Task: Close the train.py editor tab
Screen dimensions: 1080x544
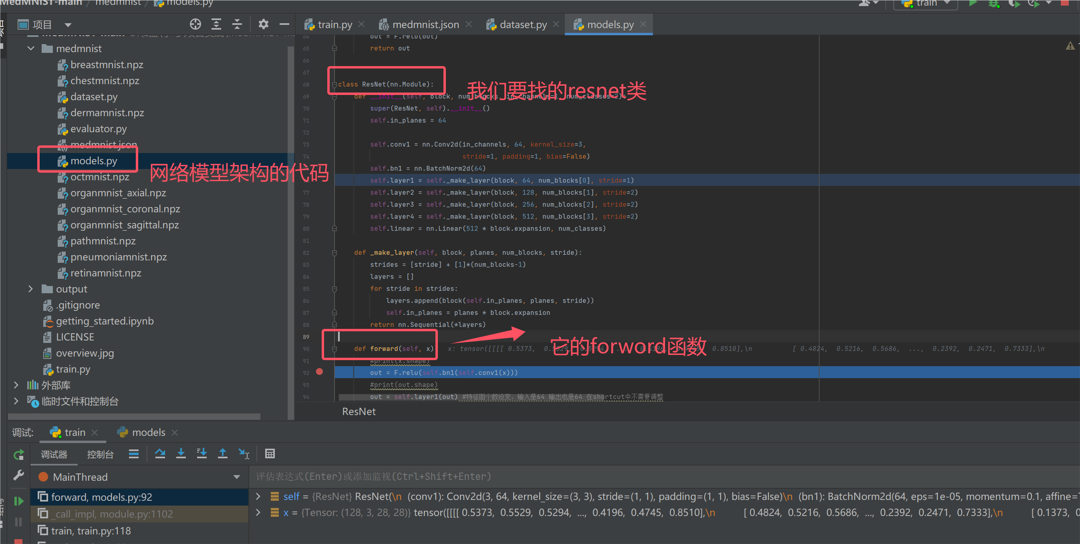Action: click(x=361, y=24)
